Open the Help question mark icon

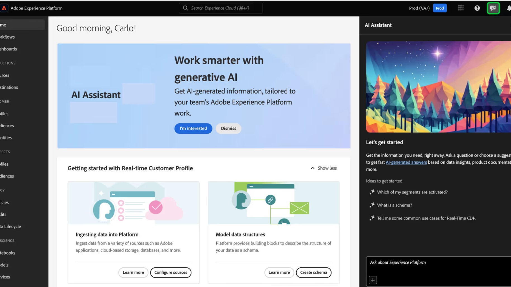(477, 8)
